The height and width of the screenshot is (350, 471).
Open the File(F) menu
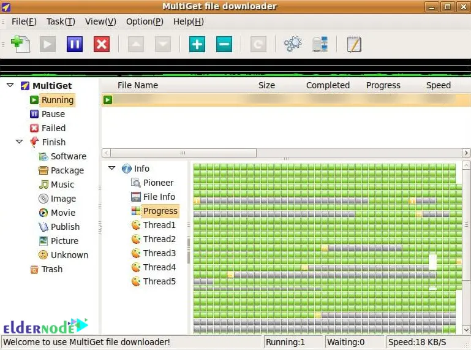coord(24,21)
